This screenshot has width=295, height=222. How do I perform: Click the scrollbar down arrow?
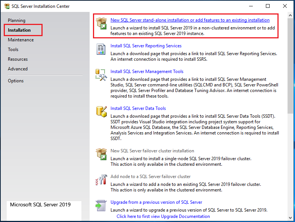(x=290, y=218)
